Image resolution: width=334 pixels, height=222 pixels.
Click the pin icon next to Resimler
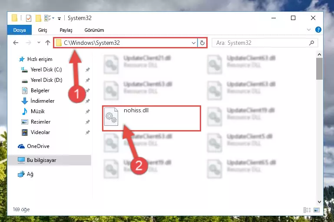point(88,122)
